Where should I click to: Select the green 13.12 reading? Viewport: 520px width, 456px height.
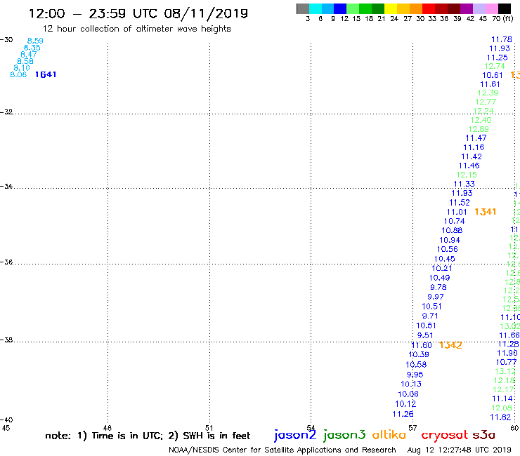505,371
